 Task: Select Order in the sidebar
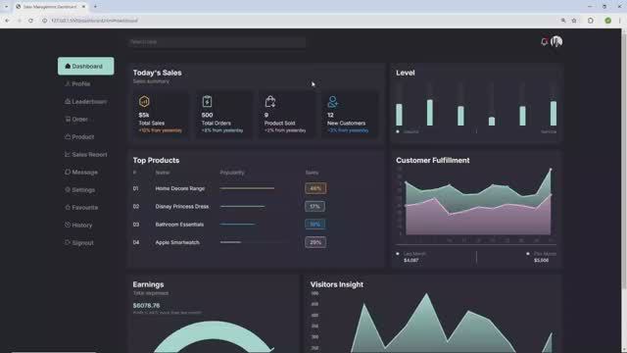point(76,119)
